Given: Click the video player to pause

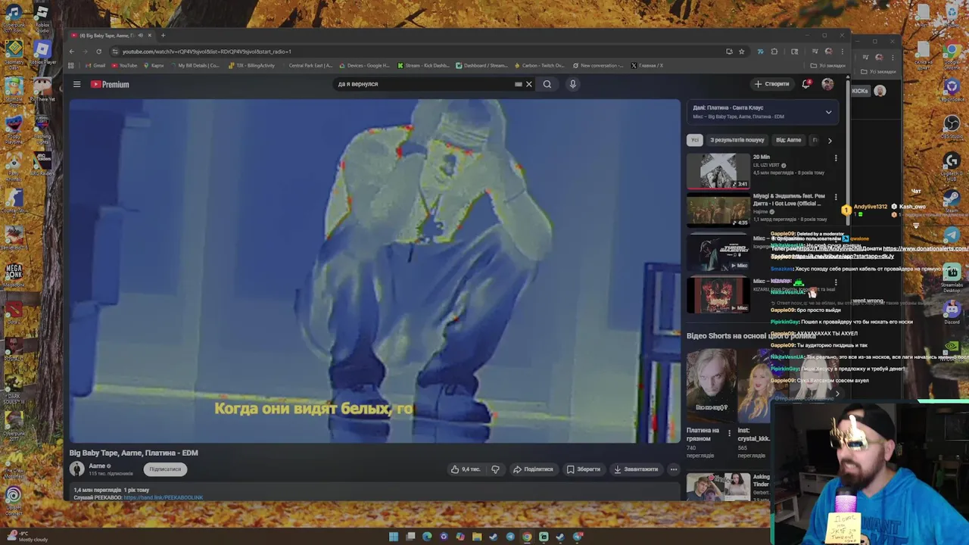Looking at the screenshot, I should 375,271.
